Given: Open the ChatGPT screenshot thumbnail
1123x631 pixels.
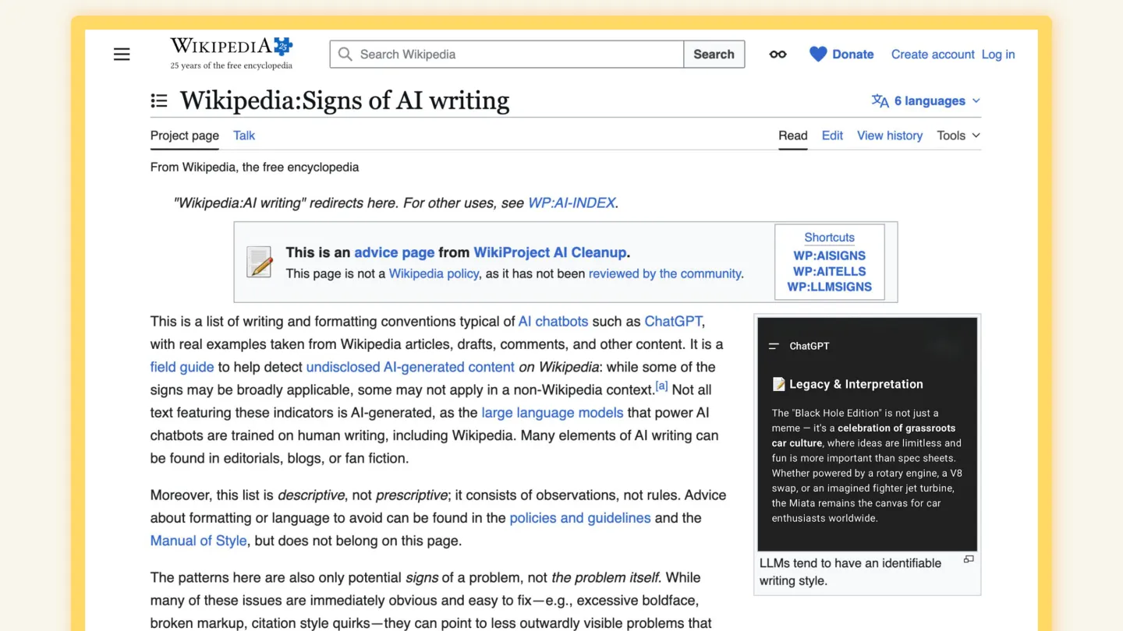Looking at the screenshot, I should tap(867, 434).
